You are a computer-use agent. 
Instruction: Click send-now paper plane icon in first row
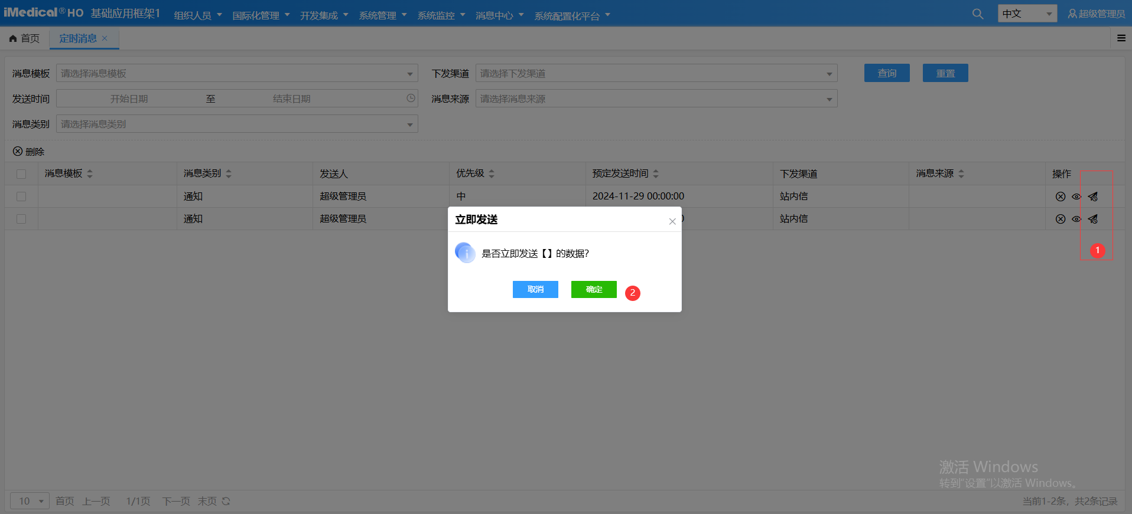pyautogui.click(x=1093, y=197)
